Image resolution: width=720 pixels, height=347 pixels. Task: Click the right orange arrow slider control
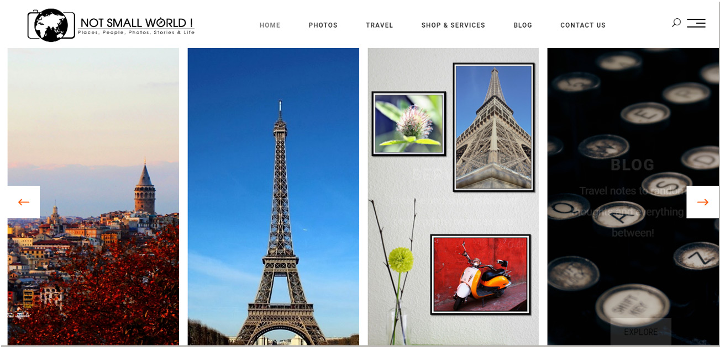[702, 202]
